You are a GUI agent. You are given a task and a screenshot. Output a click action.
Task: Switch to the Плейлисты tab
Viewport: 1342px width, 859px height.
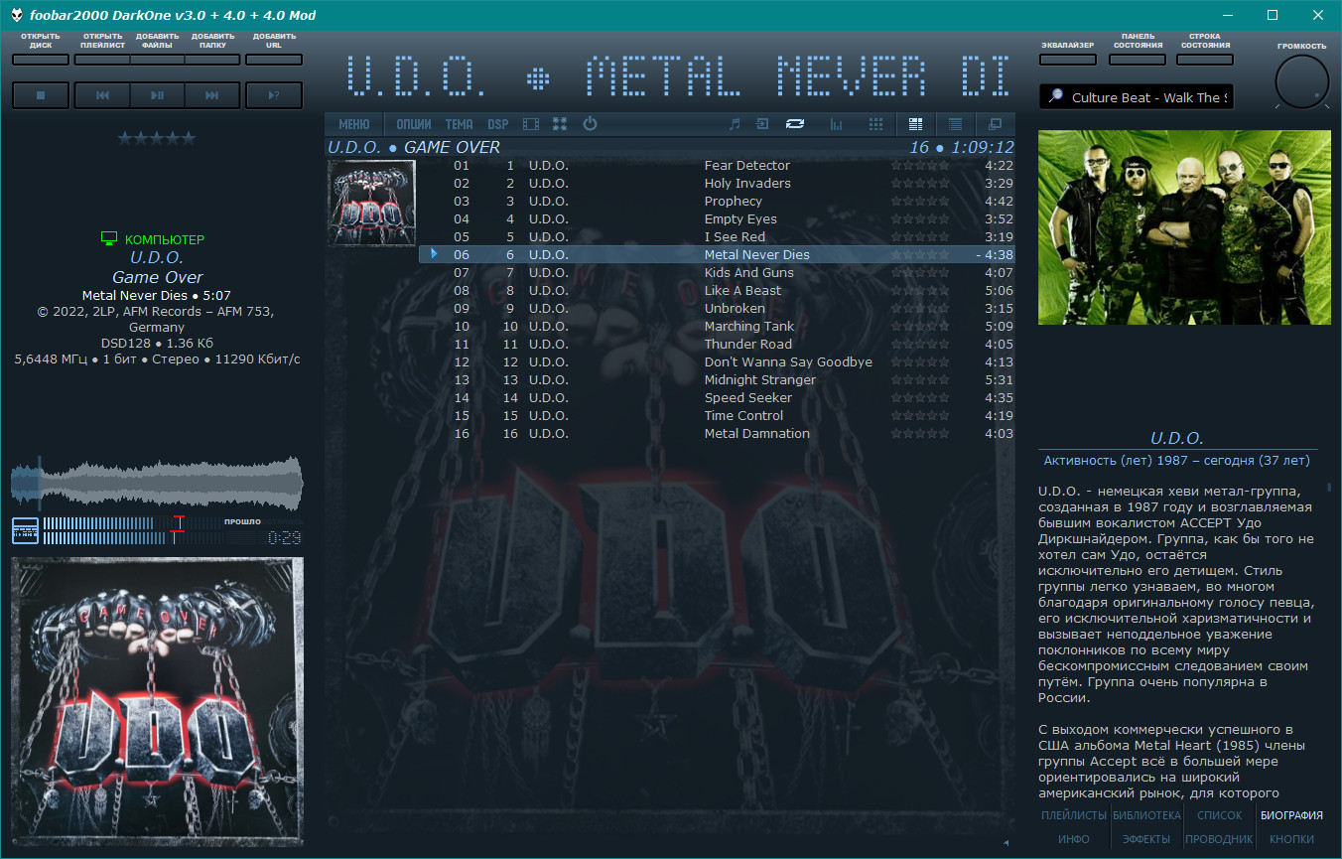[1073, 815]
